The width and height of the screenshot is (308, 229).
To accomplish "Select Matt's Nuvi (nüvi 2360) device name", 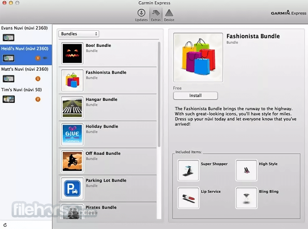I will [x=25, y=69].
